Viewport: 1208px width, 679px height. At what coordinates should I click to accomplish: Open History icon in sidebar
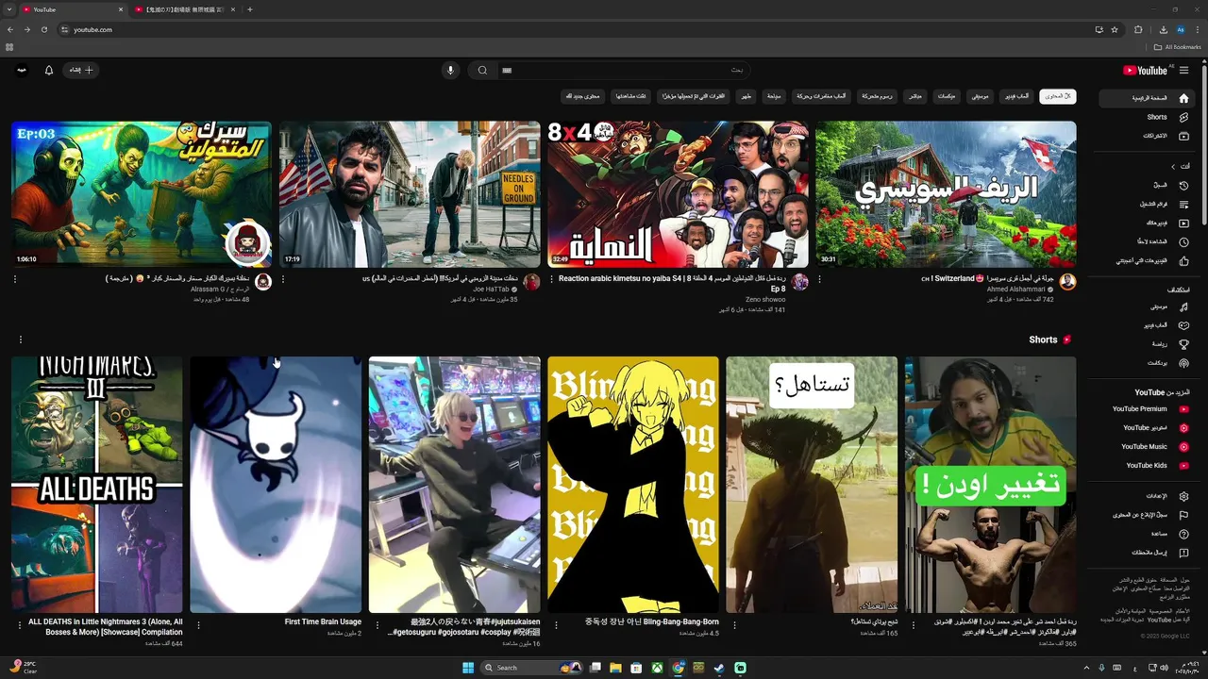[x=1183, y=185]
